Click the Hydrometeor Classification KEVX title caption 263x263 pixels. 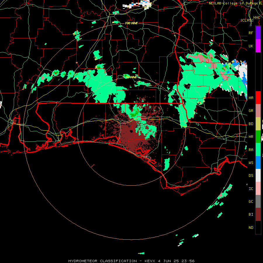pyautogui.click(x=131, y=261)
